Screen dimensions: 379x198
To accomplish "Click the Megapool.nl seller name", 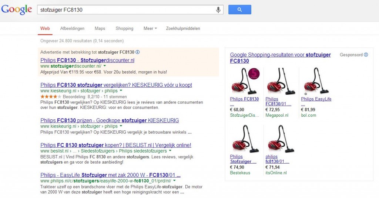I will [277, 115].
